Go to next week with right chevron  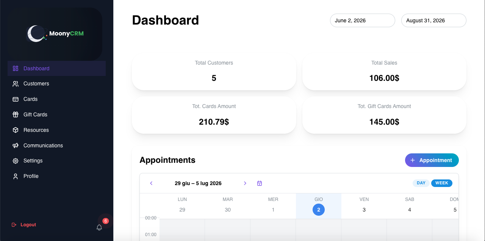click(x=245, y=183)
